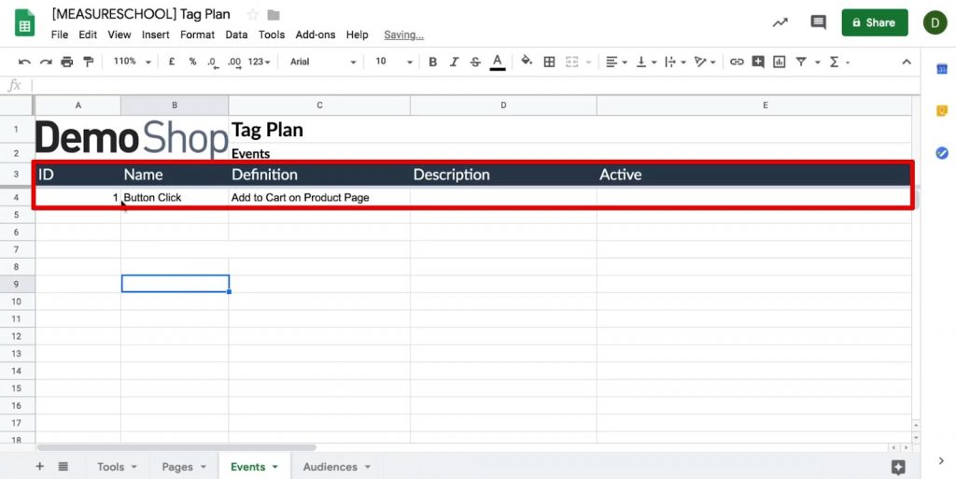Open the all sheets list icon
Screen dimensions: 956x479
(63, 467)
